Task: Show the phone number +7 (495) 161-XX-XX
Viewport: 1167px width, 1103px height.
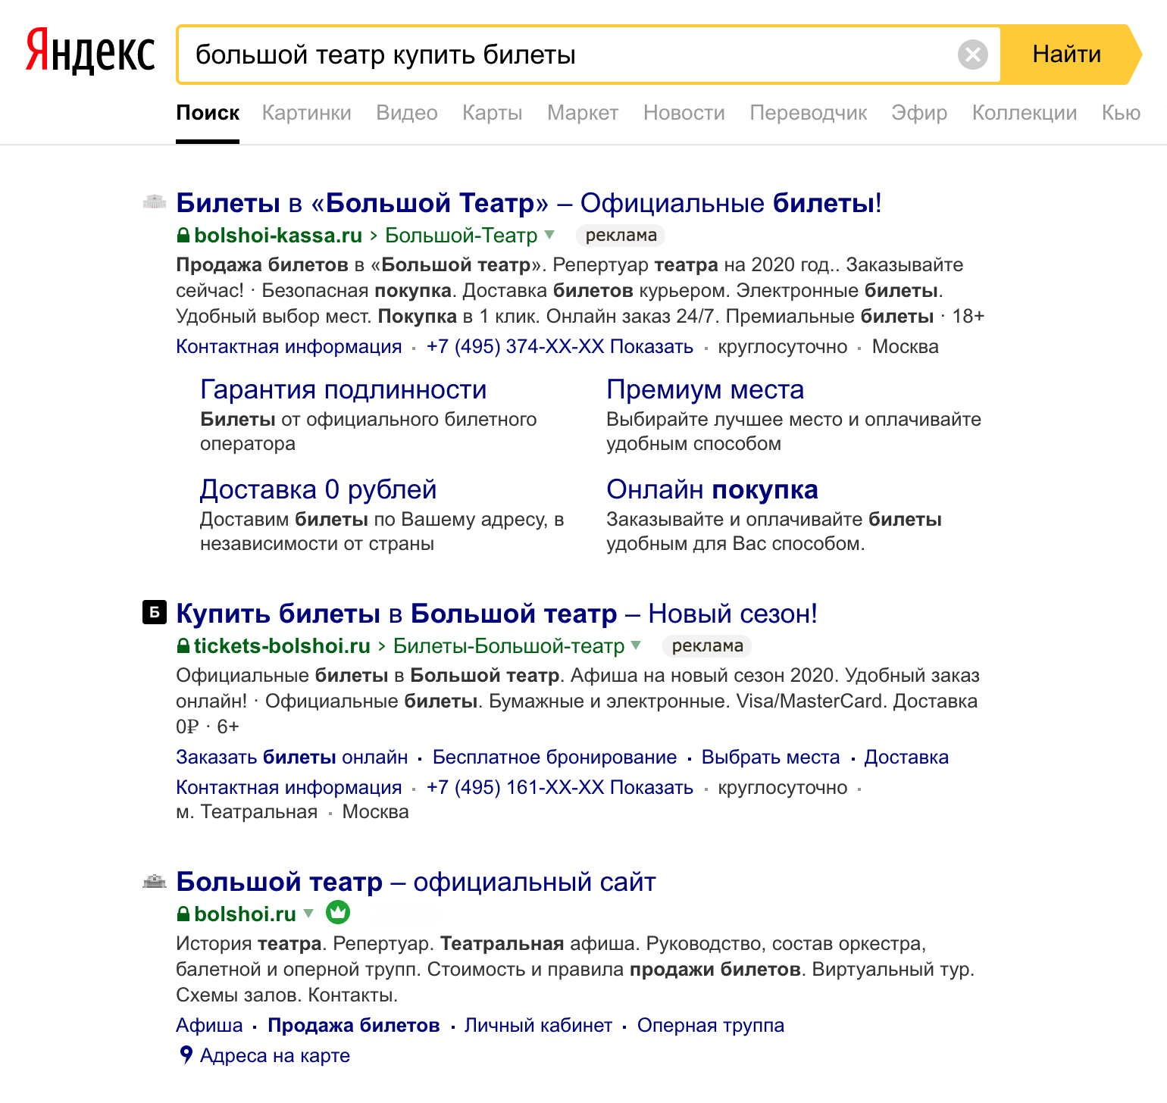Action: [x=560, y=788]
